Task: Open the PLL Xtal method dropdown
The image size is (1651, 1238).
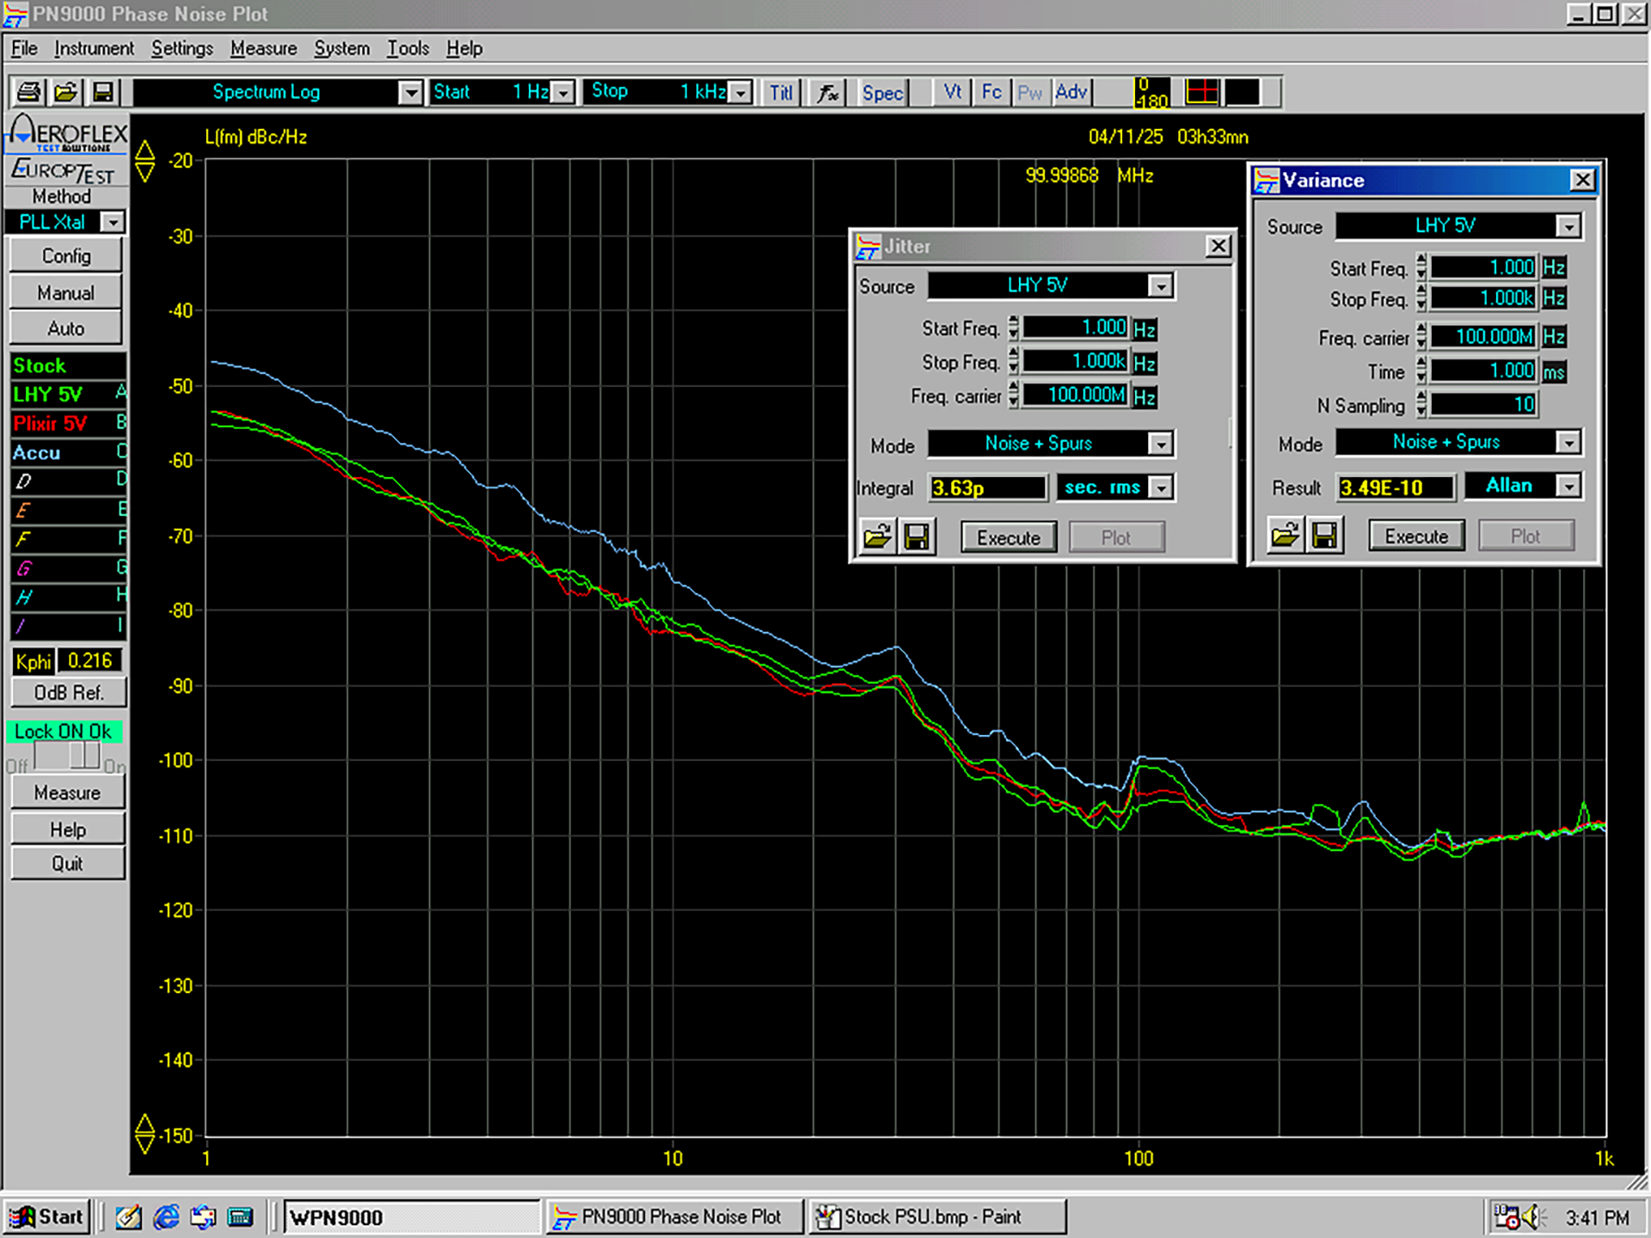Action: coord(112,223)
